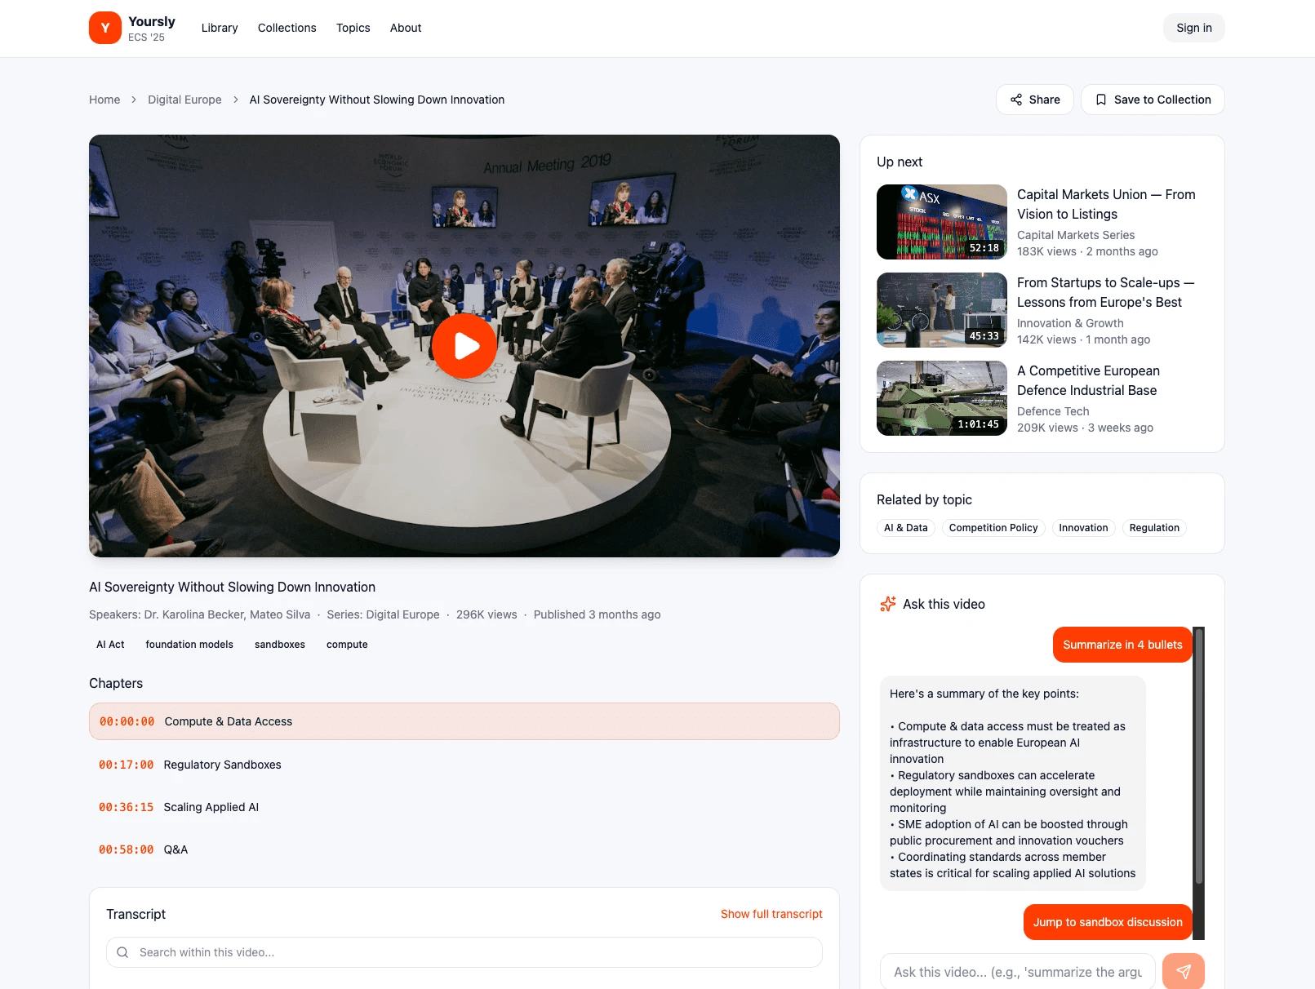
Task: Click the magnifier icon in transcript search
Action: [x=122, y=952]
